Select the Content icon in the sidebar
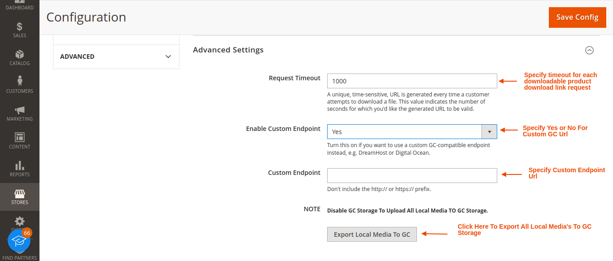Screen dimensions: 613x261 [20, 141]
